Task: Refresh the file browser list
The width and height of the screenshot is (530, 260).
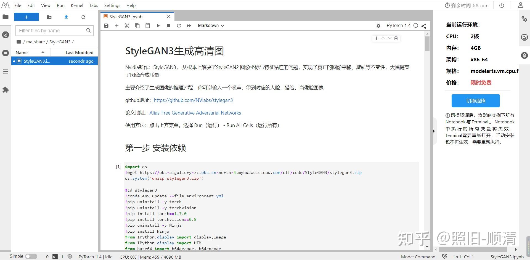Action: (83, 17)
